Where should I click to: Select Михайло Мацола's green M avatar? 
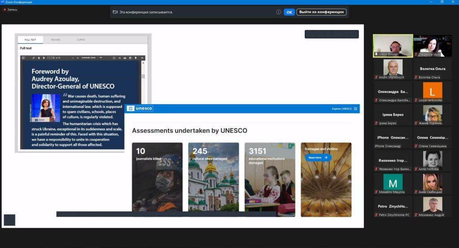point(393,182)
